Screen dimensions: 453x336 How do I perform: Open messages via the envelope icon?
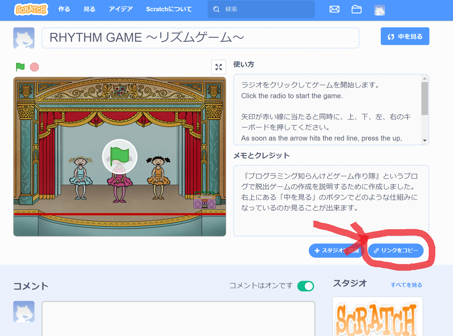(x=334, y=10)
